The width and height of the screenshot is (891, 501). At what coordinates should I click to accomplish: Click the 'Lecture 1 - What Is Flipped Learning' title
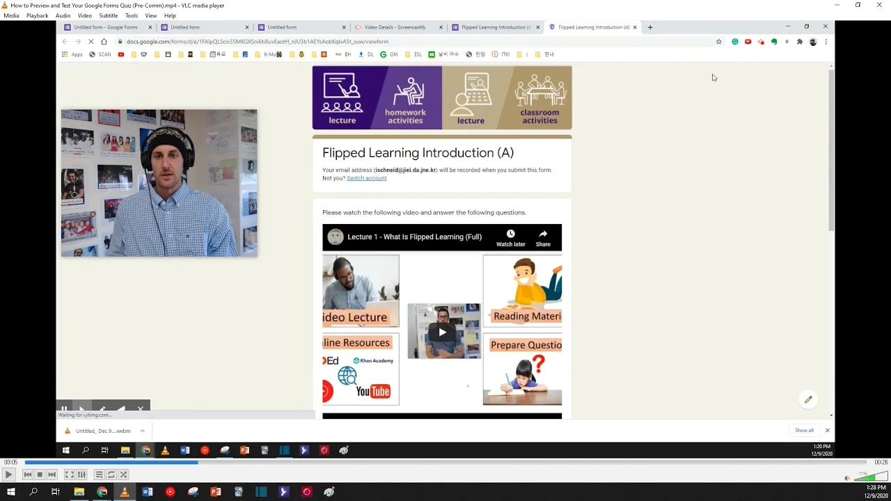click(414, 237)
